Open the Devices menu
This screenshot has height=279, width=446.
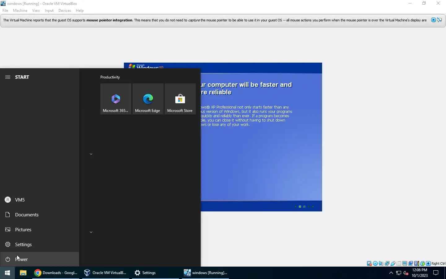tap(65, 11)
